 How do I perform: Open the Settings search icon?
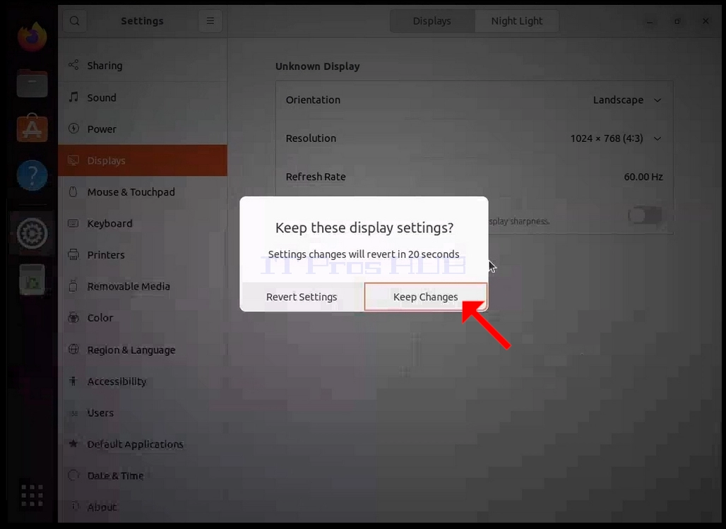coord(75,21)
